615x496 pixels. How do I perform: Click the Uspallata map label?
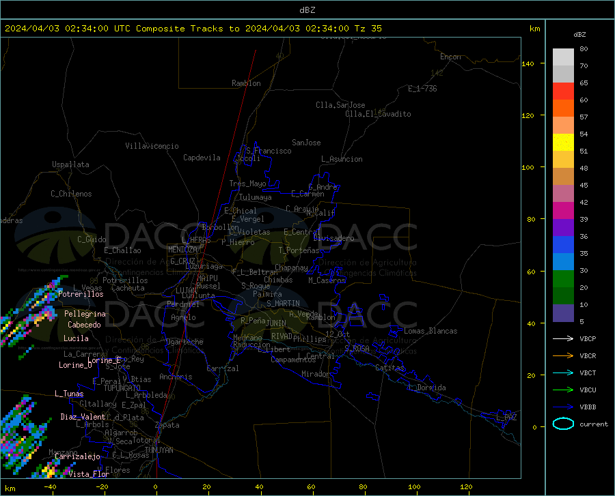click(70, 164)
